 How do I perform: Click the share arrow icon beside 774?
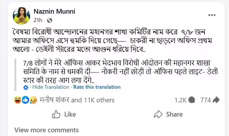(x=216, y=100)
